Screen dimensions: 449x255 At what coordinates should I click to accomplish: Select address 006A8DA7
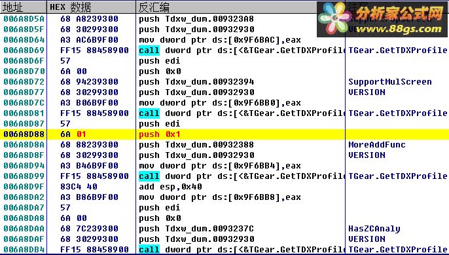click(24, 208)
